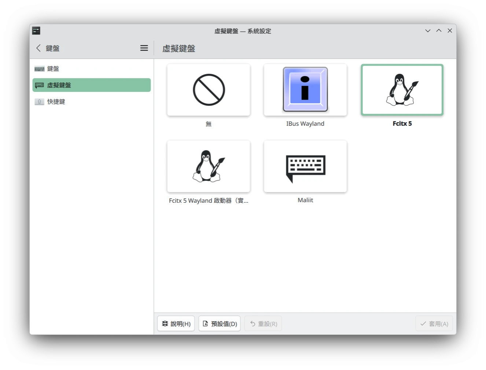Click the 無 prohibition sign icon
This screenshot has height=370, width=486.
[208, 90]
